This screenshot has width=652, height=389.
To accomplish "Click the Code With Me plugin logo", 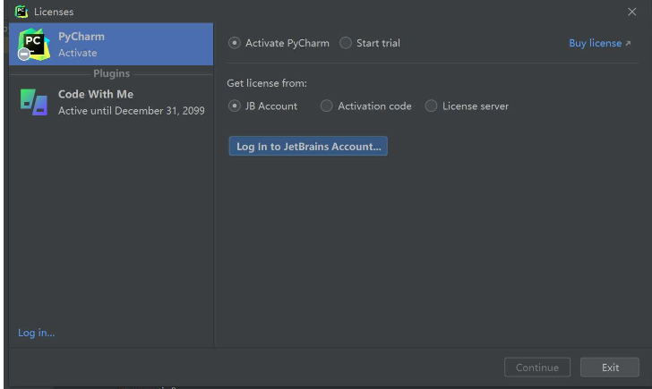I will coord(34,102).
